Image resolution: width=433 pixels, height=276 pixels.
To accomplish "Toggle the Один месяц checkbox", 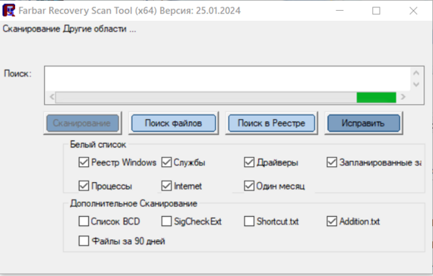I will [249, 186].
